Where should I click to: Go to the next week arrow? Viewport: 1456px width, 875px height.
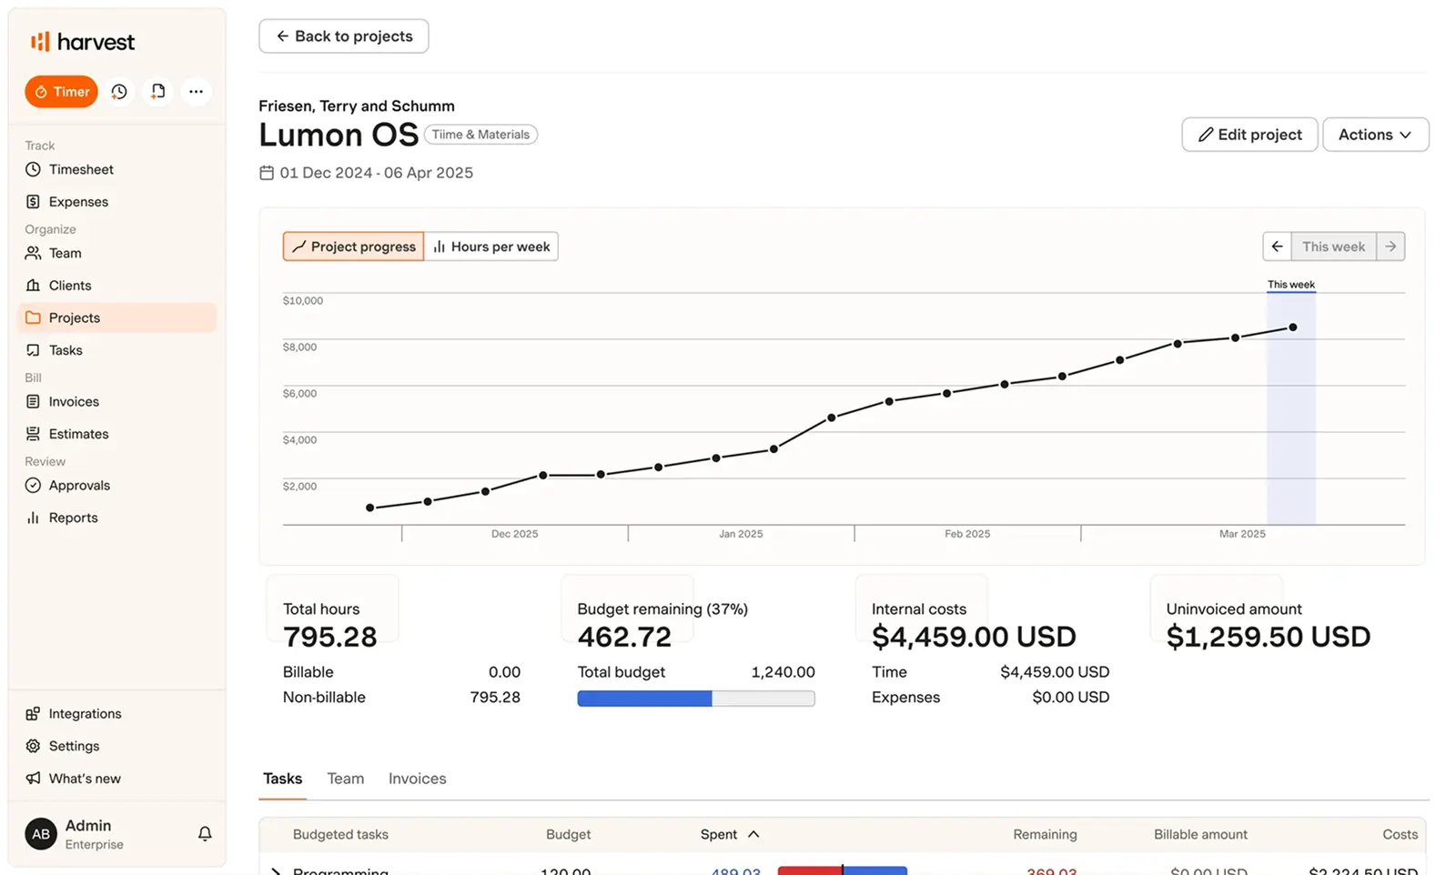1390,246
